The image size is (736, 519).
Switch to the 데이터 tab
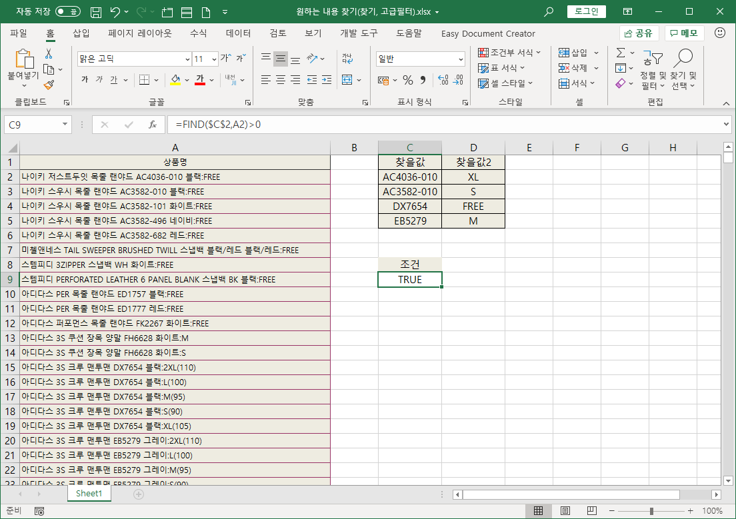[x=238, y=33]
